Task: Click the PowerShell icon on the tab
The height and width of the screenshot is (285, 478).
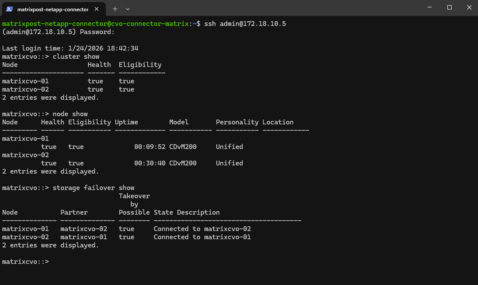Action: [9, 9]
